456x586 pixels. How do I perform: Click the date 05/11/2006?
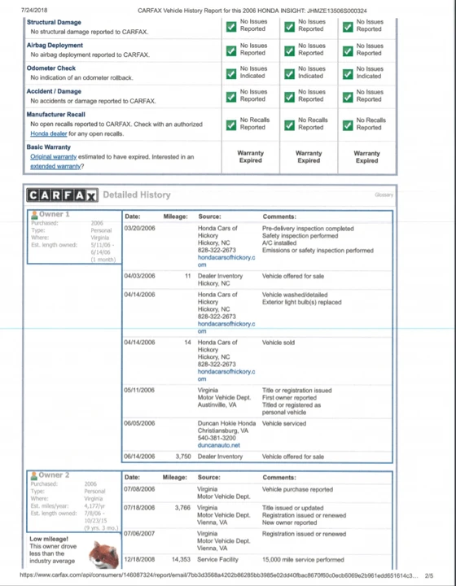pyautogui.click(x=139, y=390)
